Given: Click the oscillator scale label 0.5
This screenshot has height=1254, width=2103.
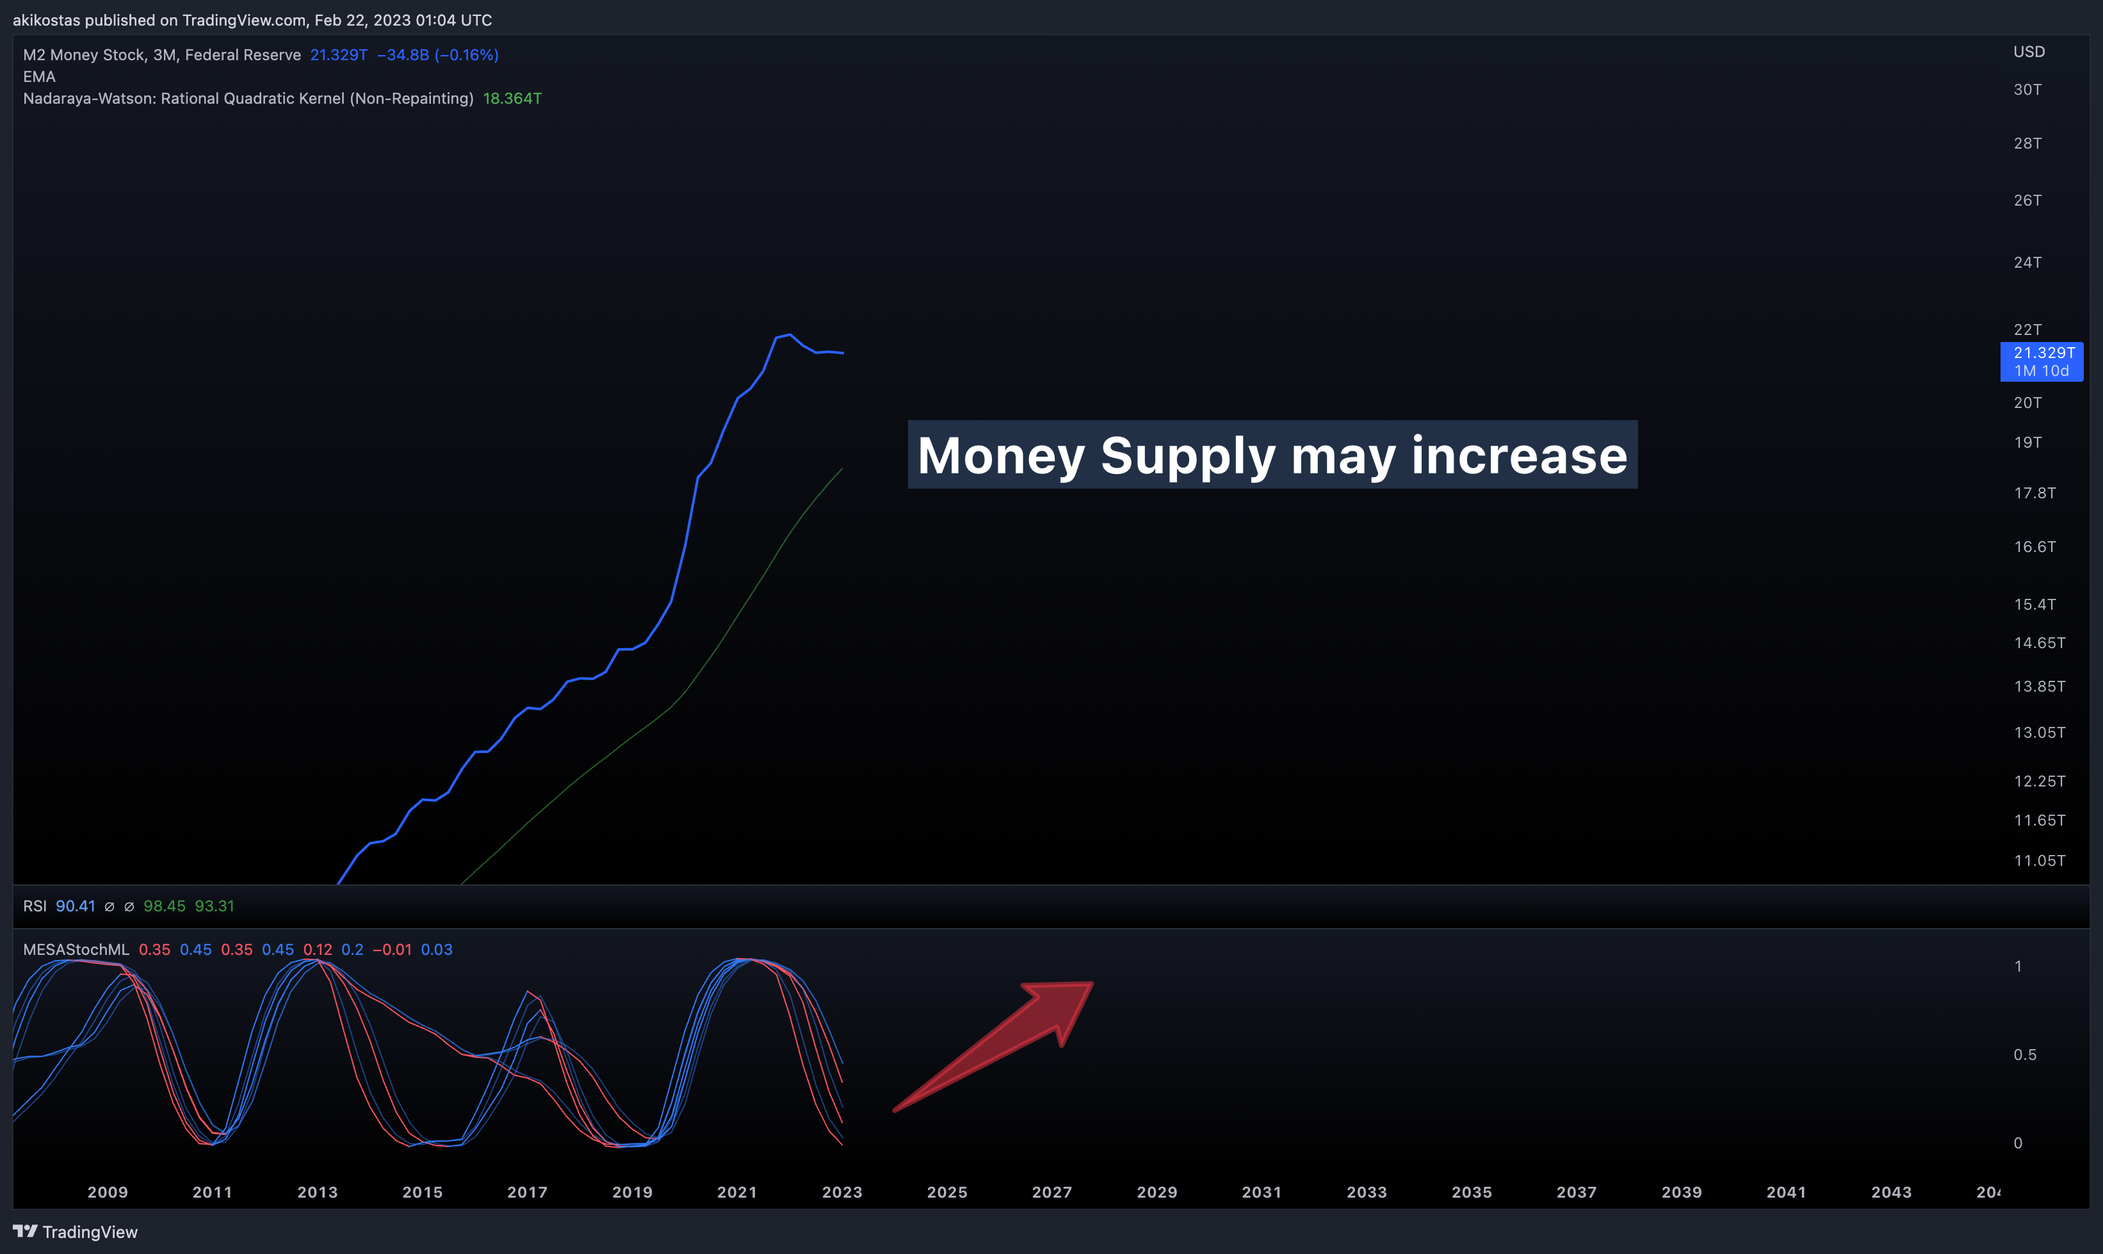Looking at the screenshot, I should pos(2024,1055).
